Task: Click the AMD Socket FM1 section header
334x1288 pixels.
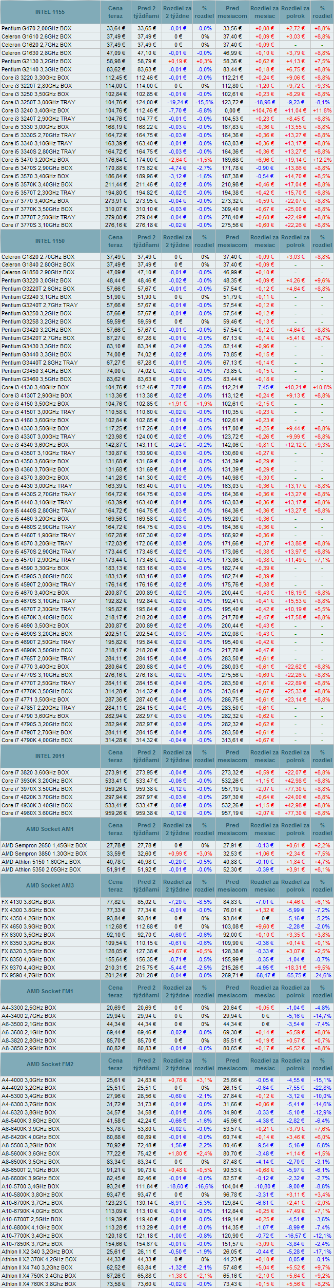Action: coord(50,991)
